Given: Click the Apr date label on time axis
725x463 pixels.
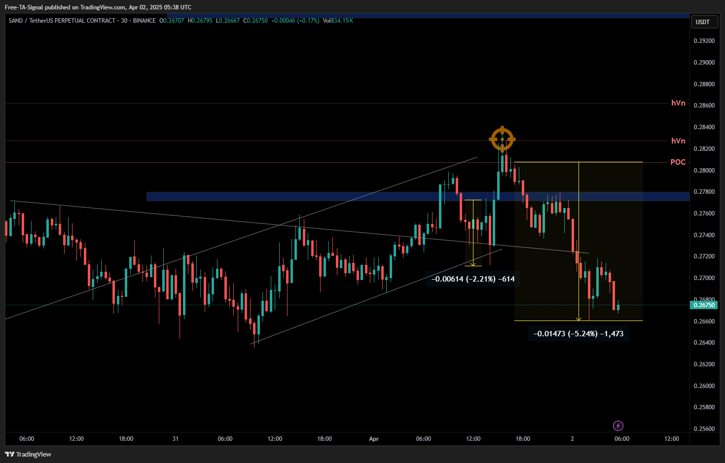Looking at the screenshot, I should (x=374, y=439).
